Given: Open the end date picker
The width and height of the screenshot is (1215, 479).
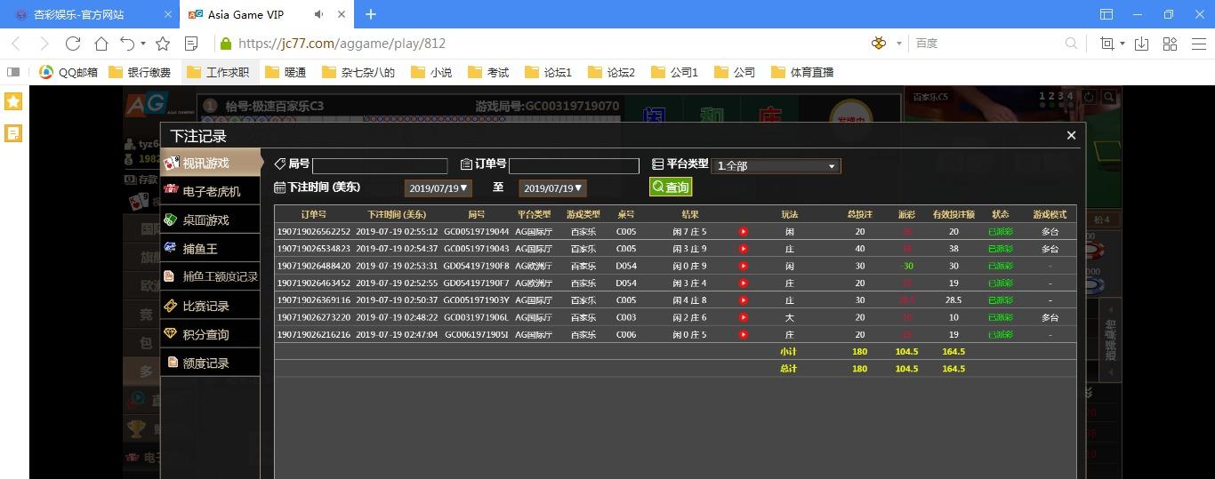Looking at the screenshot, I should (x=552, y=188).
